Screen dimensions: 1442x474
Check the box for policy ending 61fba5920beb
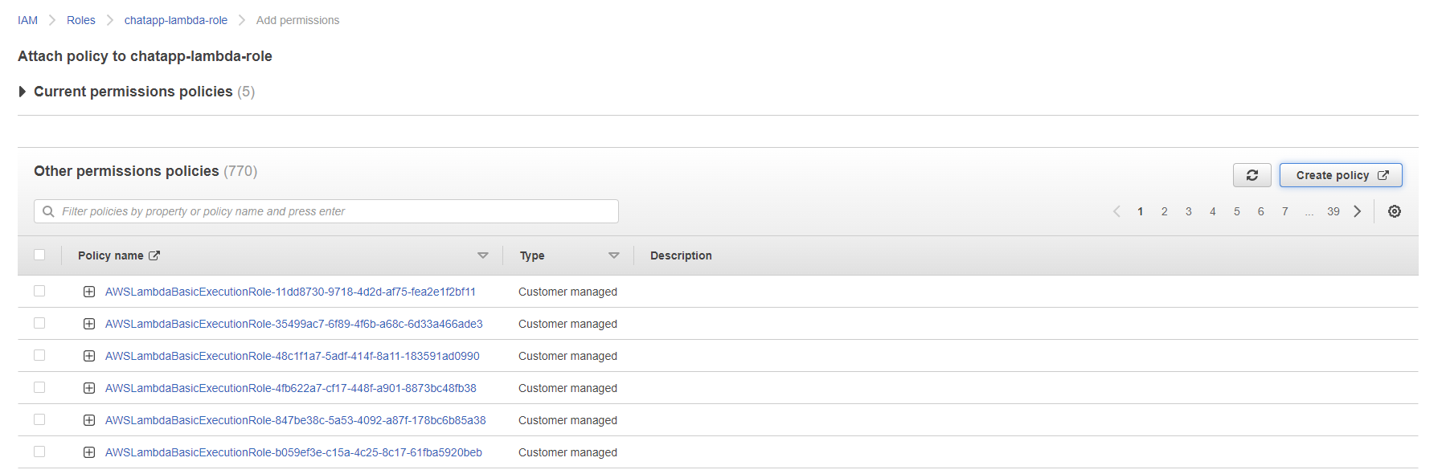click(x=39, y=452)
